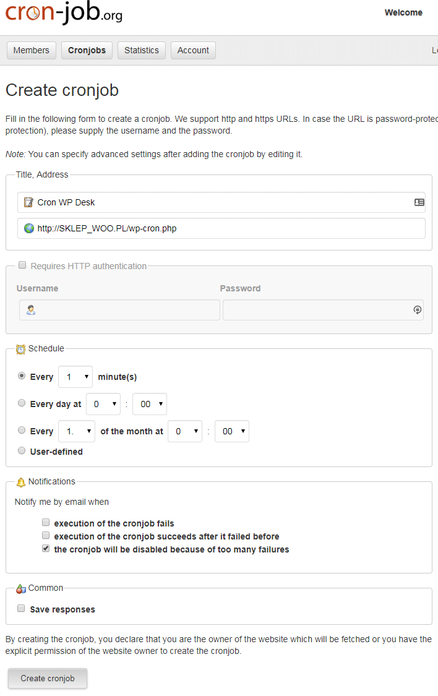Viewport: 438px width, 696px height.
Task: Click the key icon in Password field
Action: (x=417, y=310)
